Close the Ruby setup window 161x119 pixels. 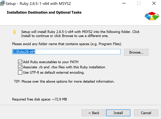coord(154,3)
